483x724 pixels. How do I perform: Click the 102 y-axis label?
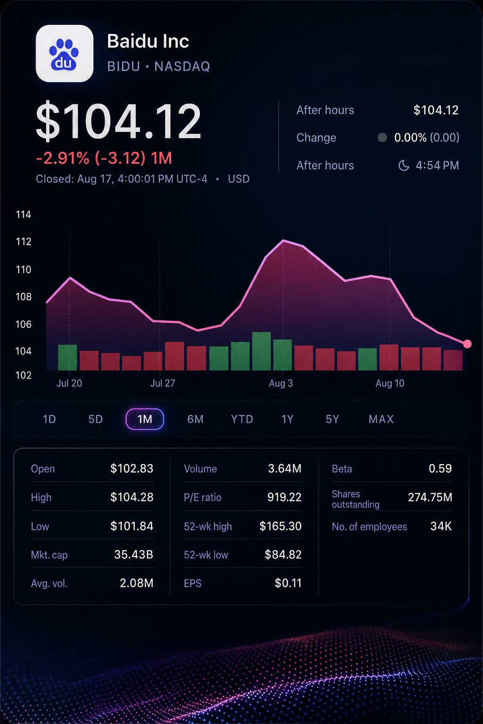point(23,375)
